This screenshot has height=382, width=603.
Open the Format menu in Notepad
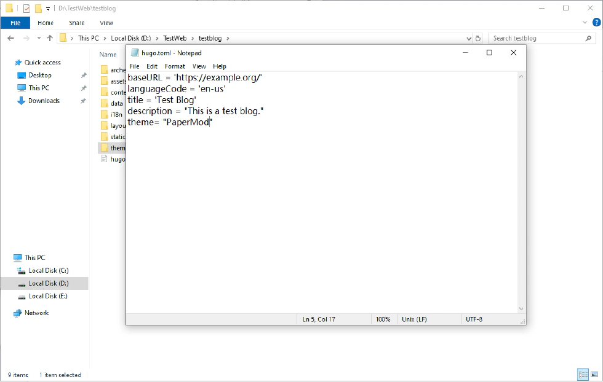pos(175,66)
